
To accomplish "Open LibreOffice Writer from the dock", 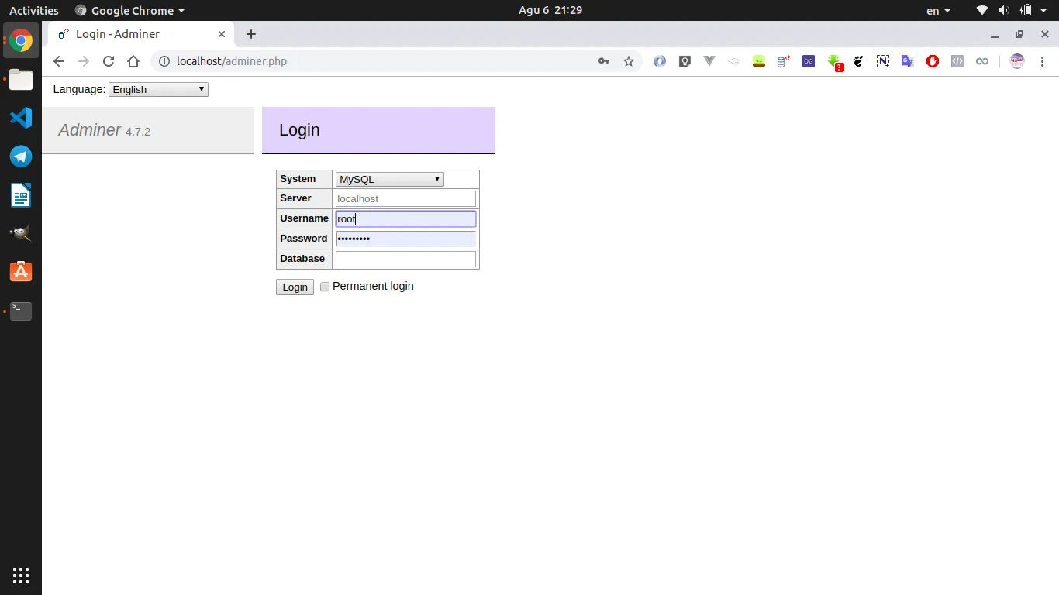I will pos(21,195).
